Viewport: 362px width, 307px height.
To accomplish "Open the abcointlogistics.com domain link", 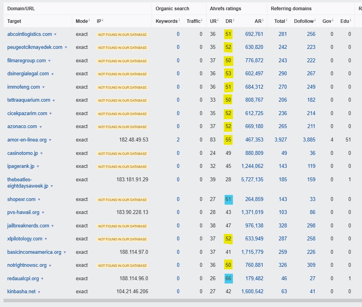I will (30, 34).
